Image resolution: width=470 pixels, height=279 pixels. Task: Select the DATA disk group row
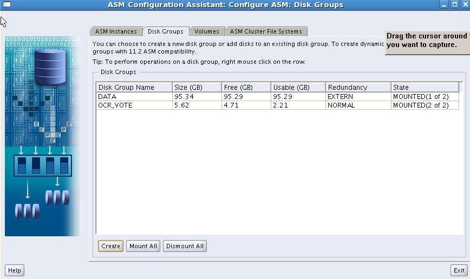[277, 96]
